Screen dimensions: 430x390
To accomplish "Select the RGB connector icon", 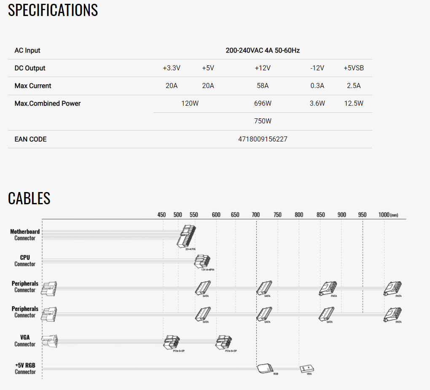I will coord(265,369).
